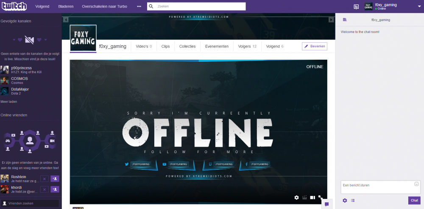Dismiss Roshtein friend suggestion
424x209 pixels.
[45, 179]
